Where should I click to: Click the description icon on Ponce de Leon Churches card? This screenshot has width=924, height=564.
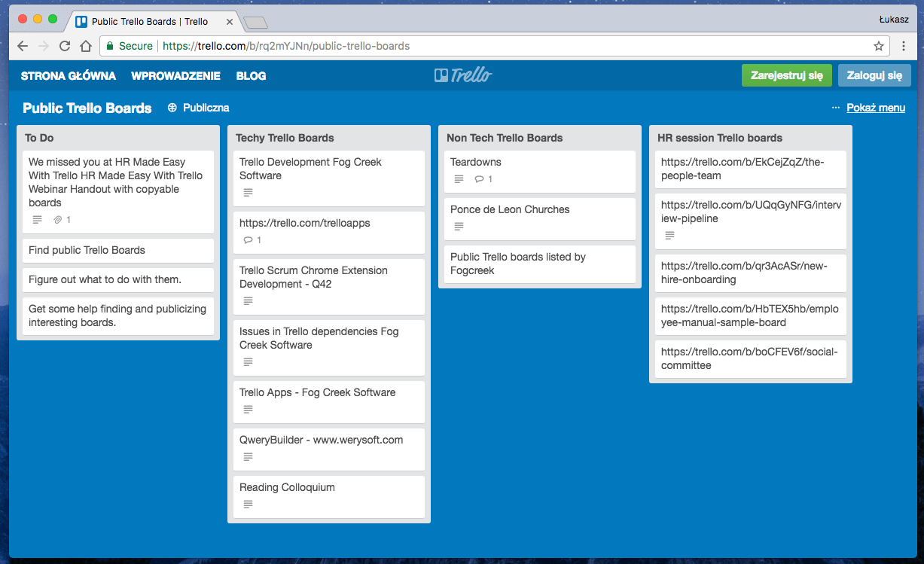tap(459, 227)
